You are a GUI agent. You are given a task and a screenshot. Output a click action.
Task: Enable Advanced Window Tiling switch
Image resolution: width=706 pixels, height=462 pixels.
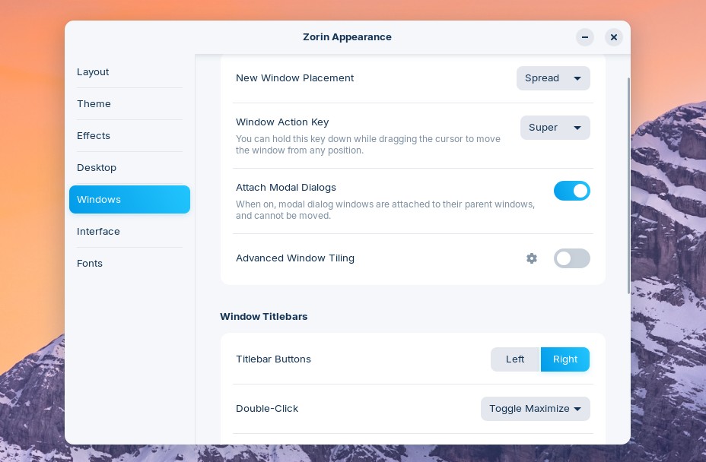pyautogui.click(x=572, y=258)
